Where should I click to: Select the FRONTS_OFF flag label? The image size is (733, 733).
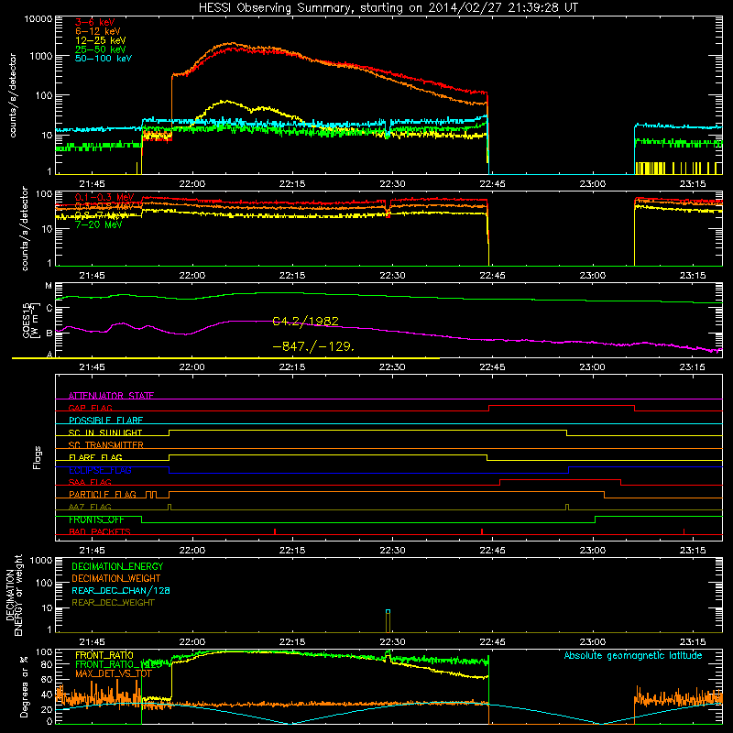click(96, 520)
